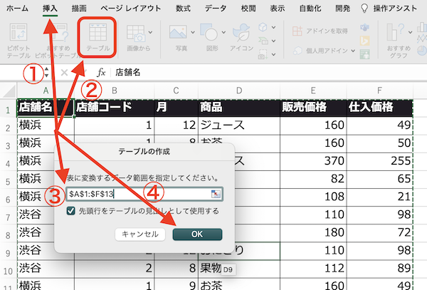
Task: Click the range selector collapse icon
Action: click(216, 194)
